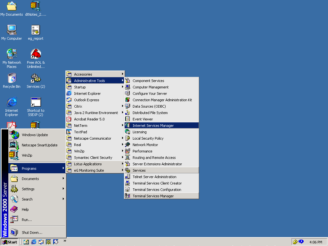Image resolution: width=328 pixels, height=246 pixels.
Task: Show more quick launch items chevron
Action: tap(65, 241)
